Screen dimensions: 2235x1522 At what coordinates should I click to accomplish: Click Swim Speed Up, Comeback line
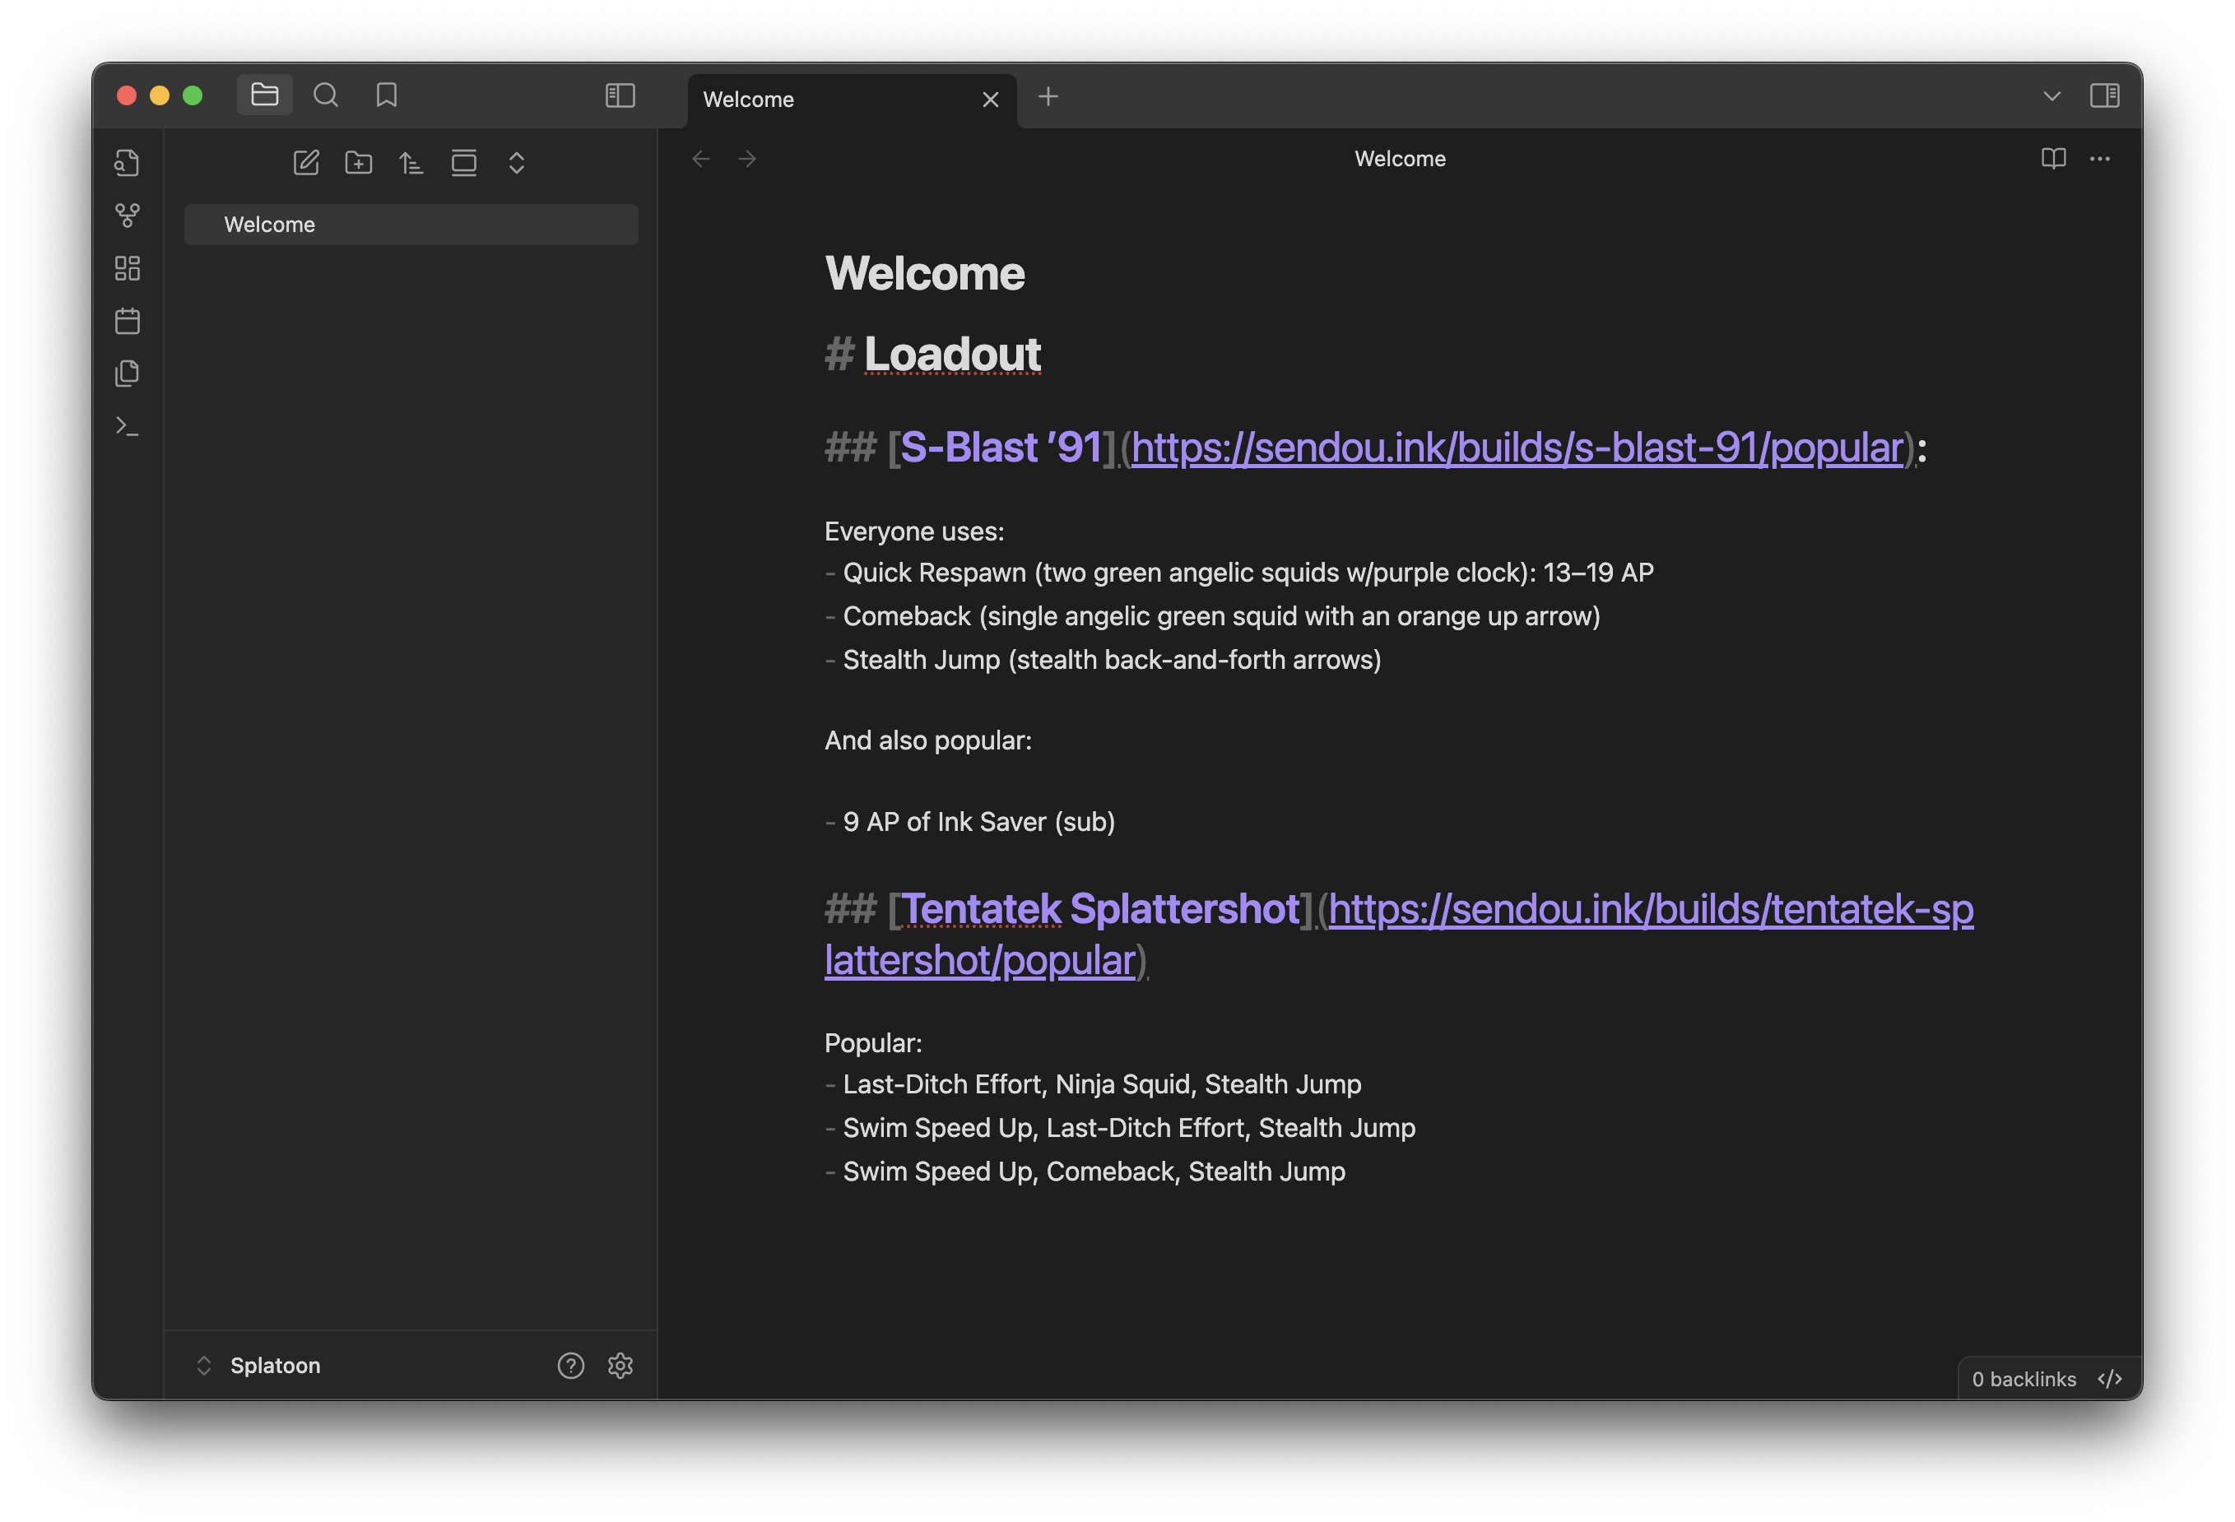click(x=1094, y=1172)
